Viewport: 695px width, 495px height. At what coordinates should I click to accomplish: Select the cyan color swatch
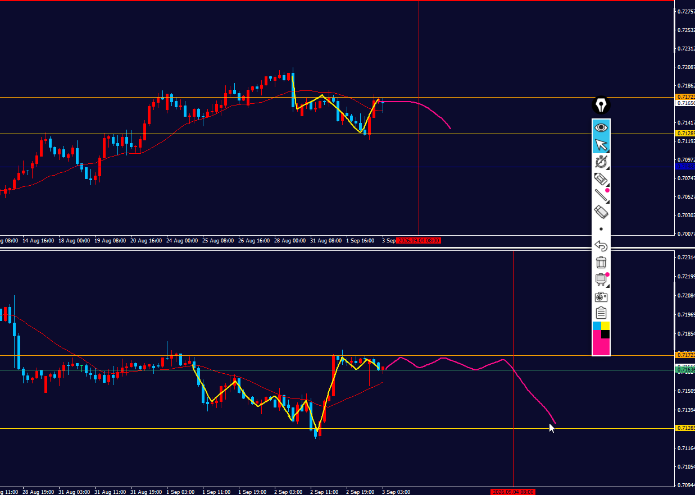click(x=597, y=326)
